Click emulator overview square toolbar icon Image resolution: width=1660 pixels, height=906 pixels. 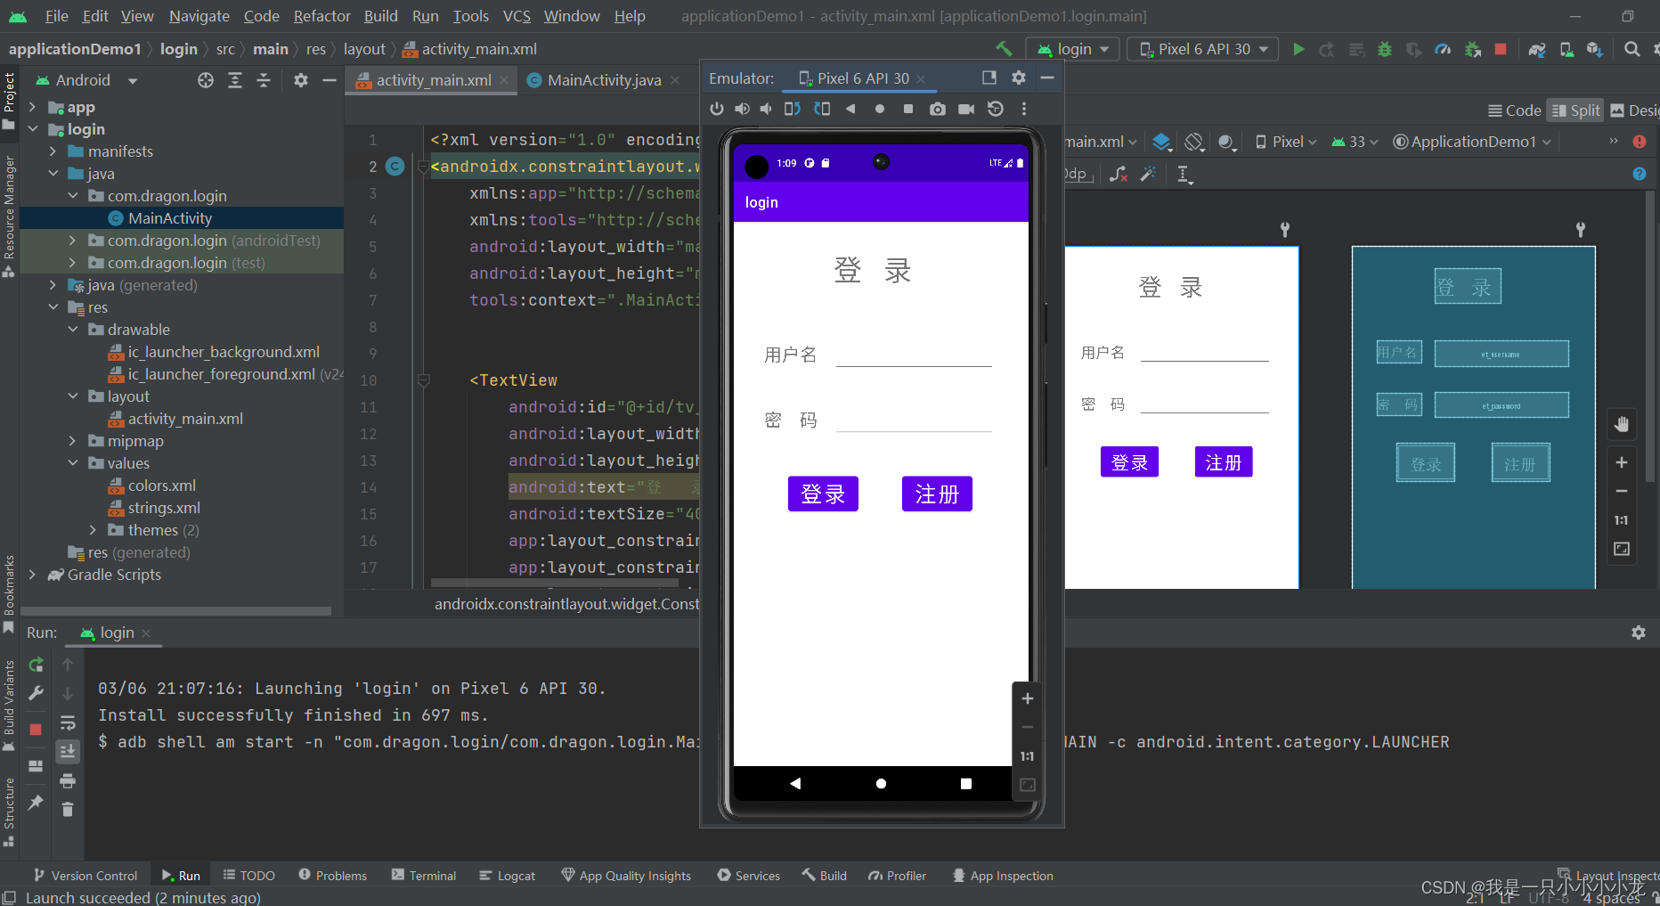click(x=908, y=109)
